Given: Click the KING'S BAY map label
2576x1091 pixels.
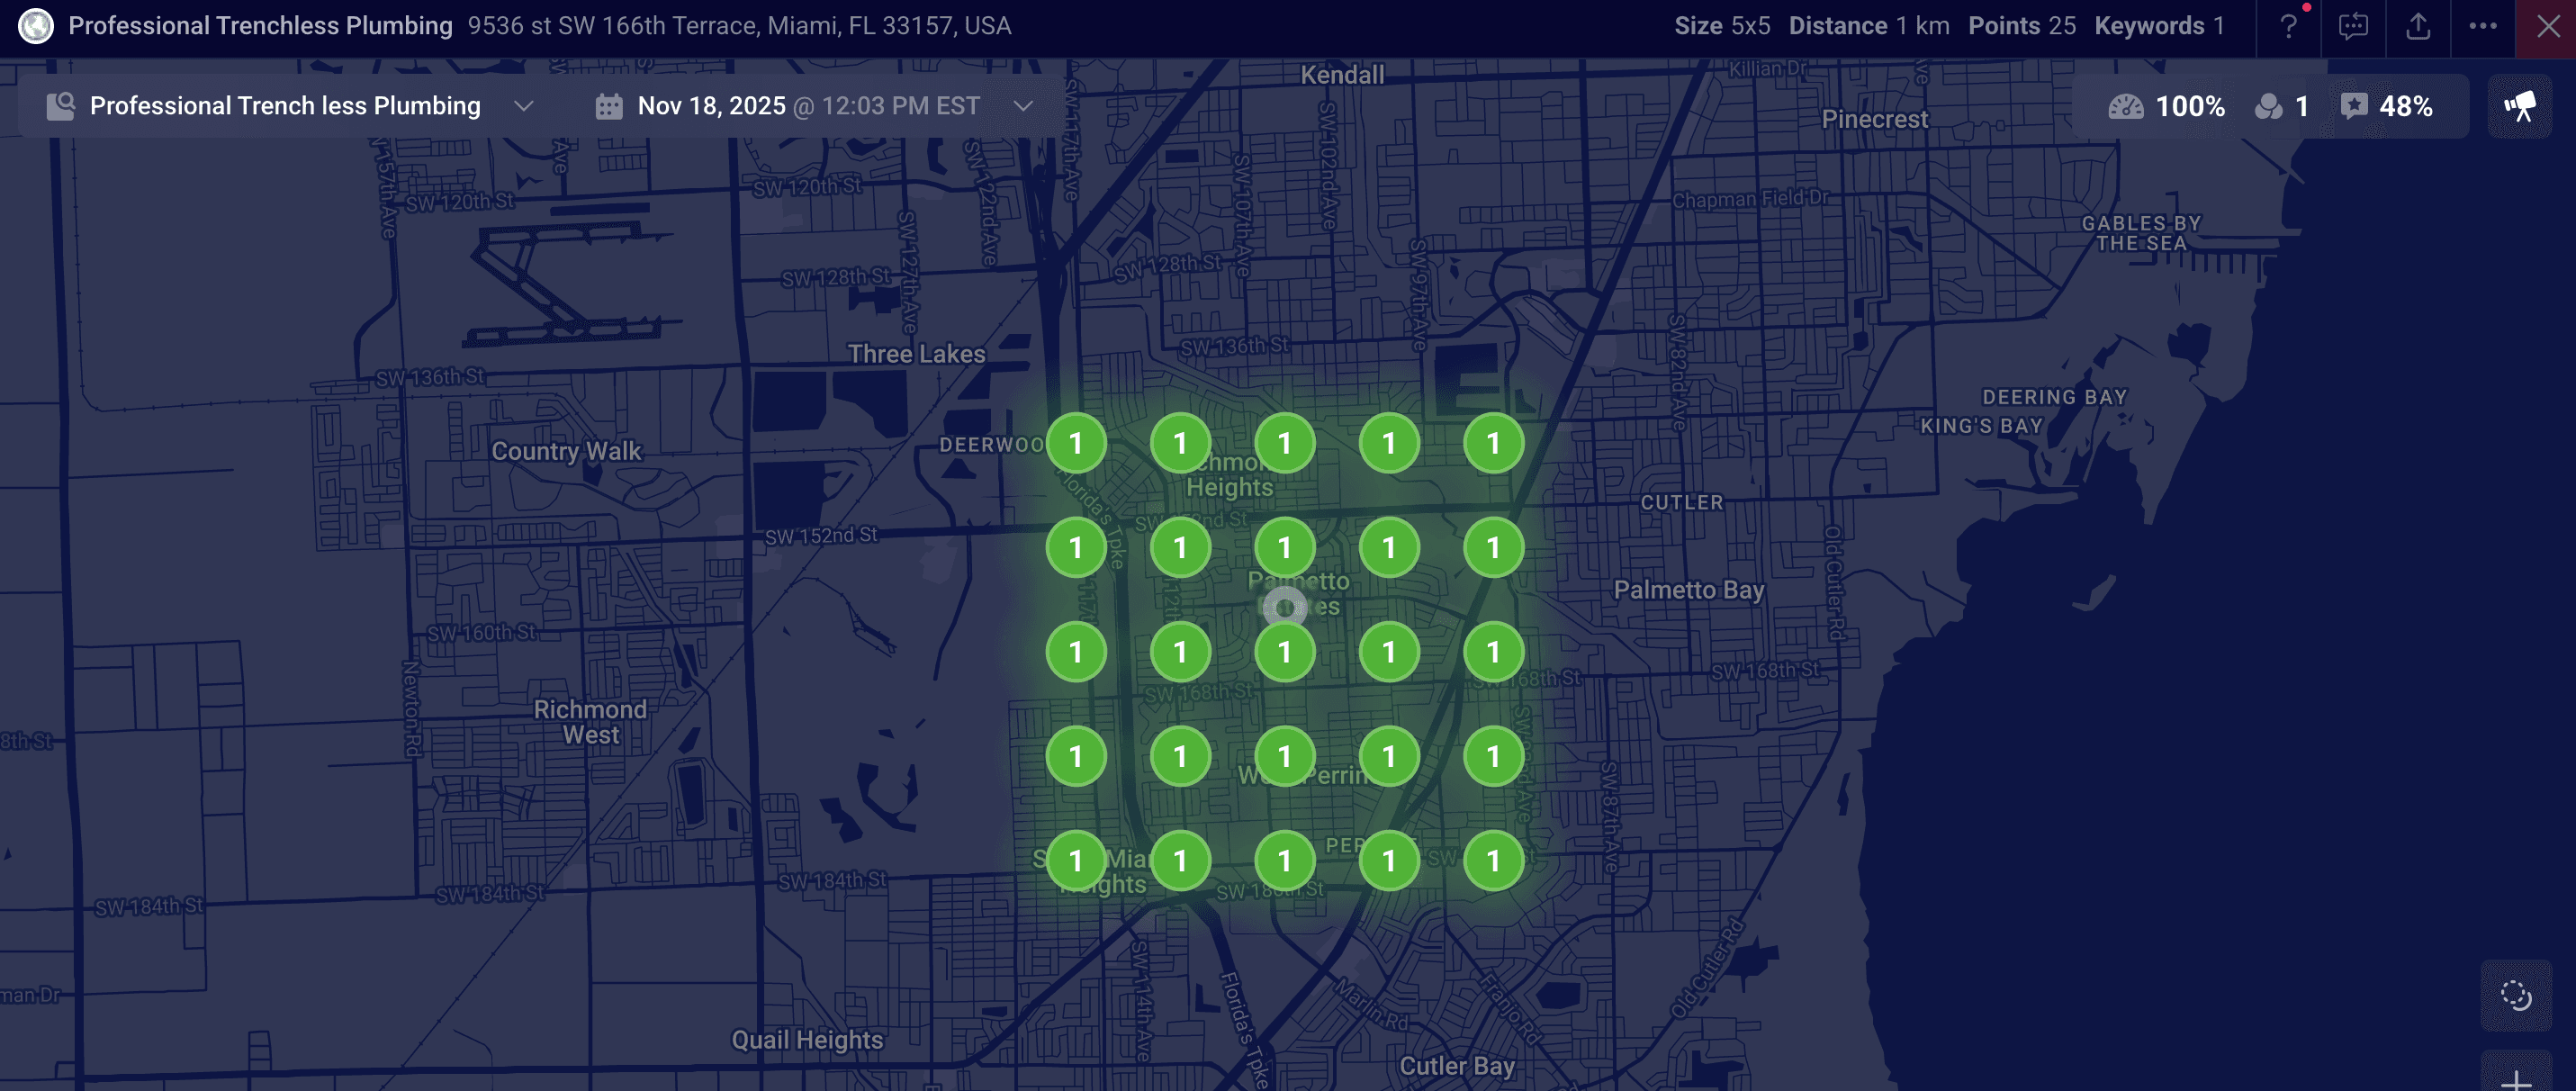Looking at the screenshot, I should click(1981, 426).
